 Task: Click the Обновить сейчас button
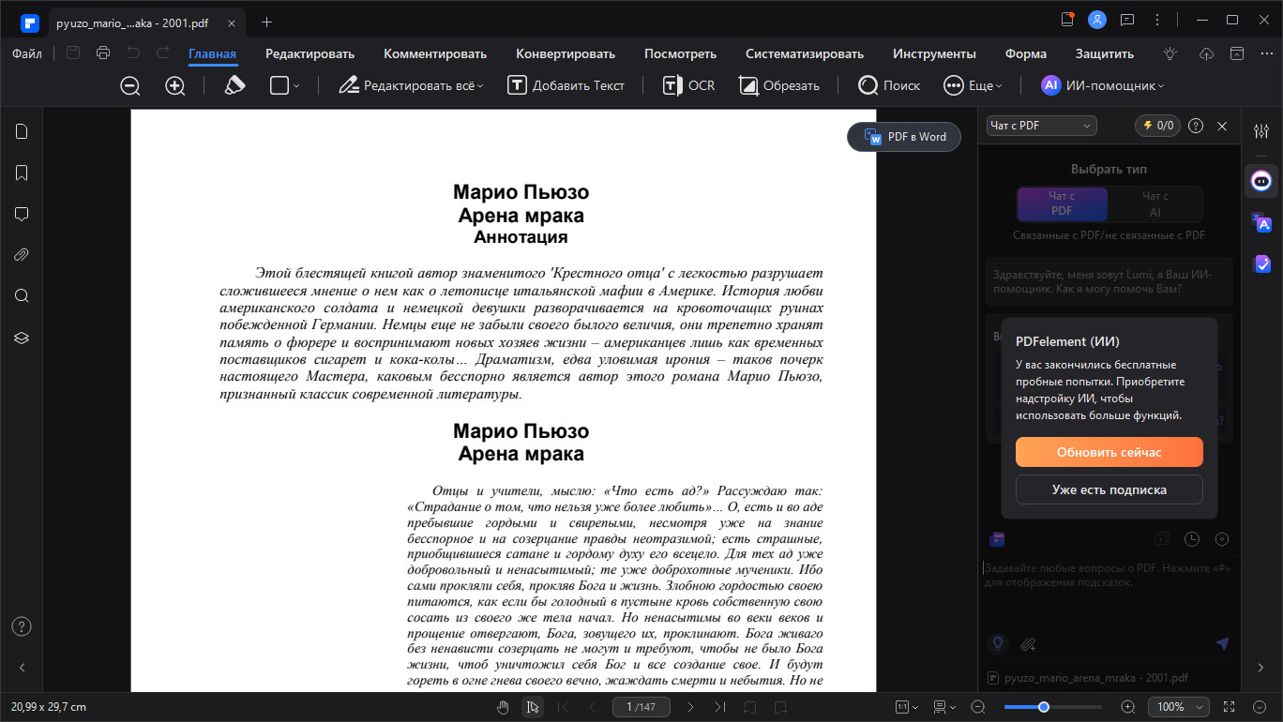point(1109,452)
